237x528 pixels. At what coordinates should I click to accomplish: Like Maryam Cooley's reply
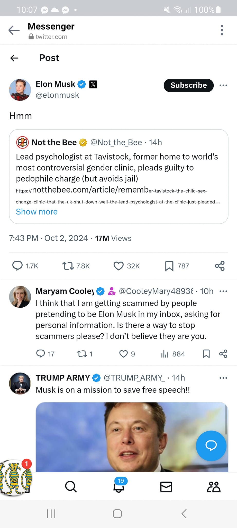pos(124,354)
